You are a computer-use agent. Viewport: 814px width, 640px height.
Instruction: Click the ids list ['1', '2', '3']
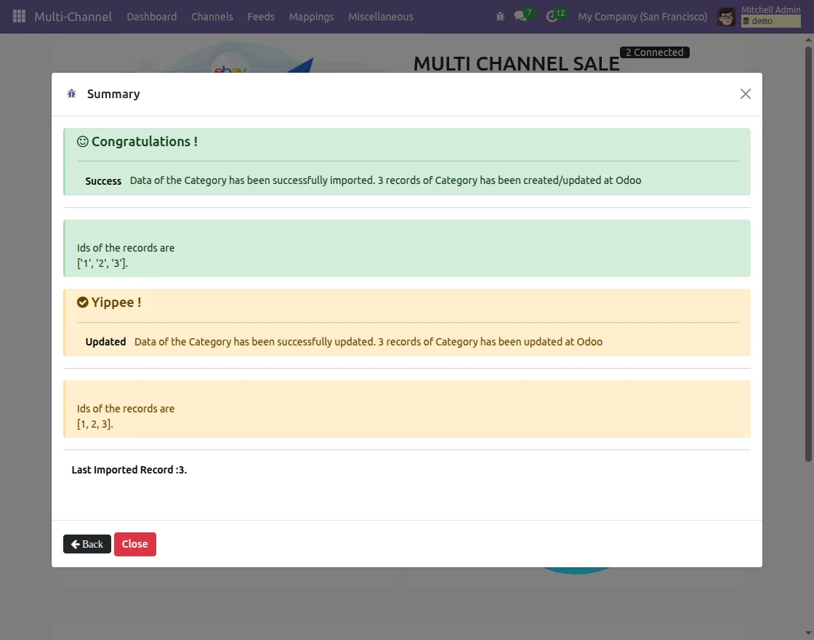102,263
